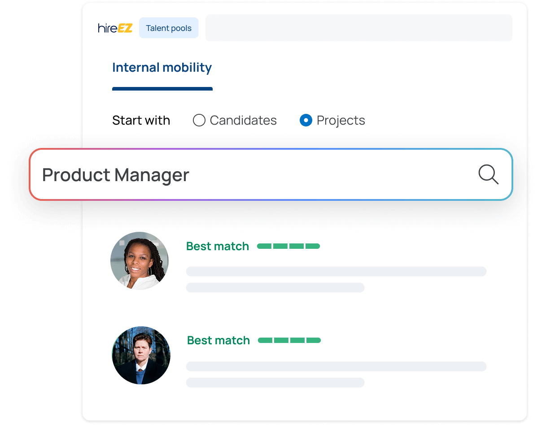Viewport: 542px width, 425px height.
Task: Select the Candidates radio button
Action: click(x=199, y=120)
